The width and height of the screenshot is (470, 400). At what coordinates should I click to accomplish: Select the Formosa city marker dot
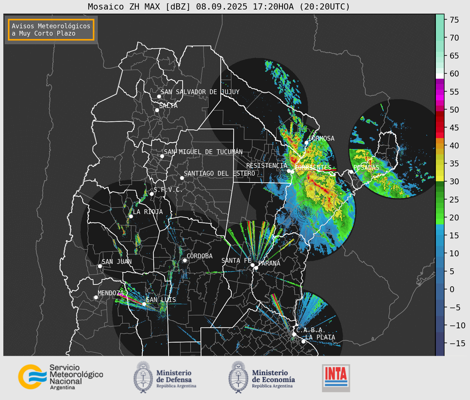tap(307, 143)
